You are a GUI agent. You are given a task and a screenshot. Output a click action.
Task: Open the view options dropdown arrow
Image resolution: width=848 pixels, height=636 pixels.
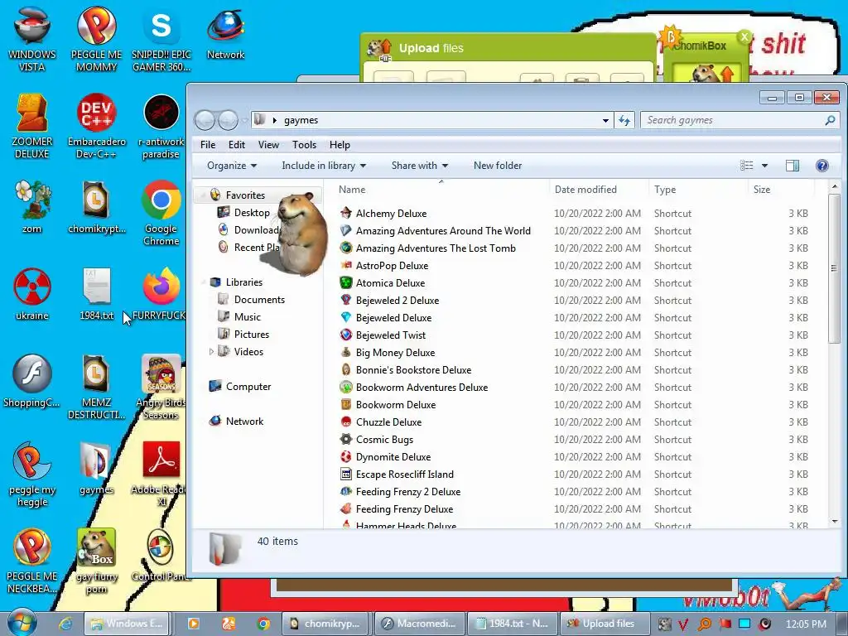click(x=764, y=166)
